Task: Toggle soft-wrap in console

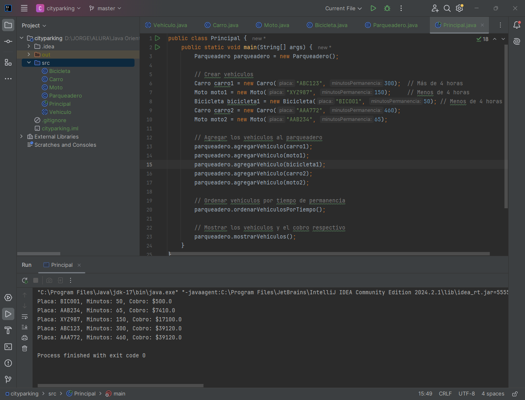Action: [25, 316]
